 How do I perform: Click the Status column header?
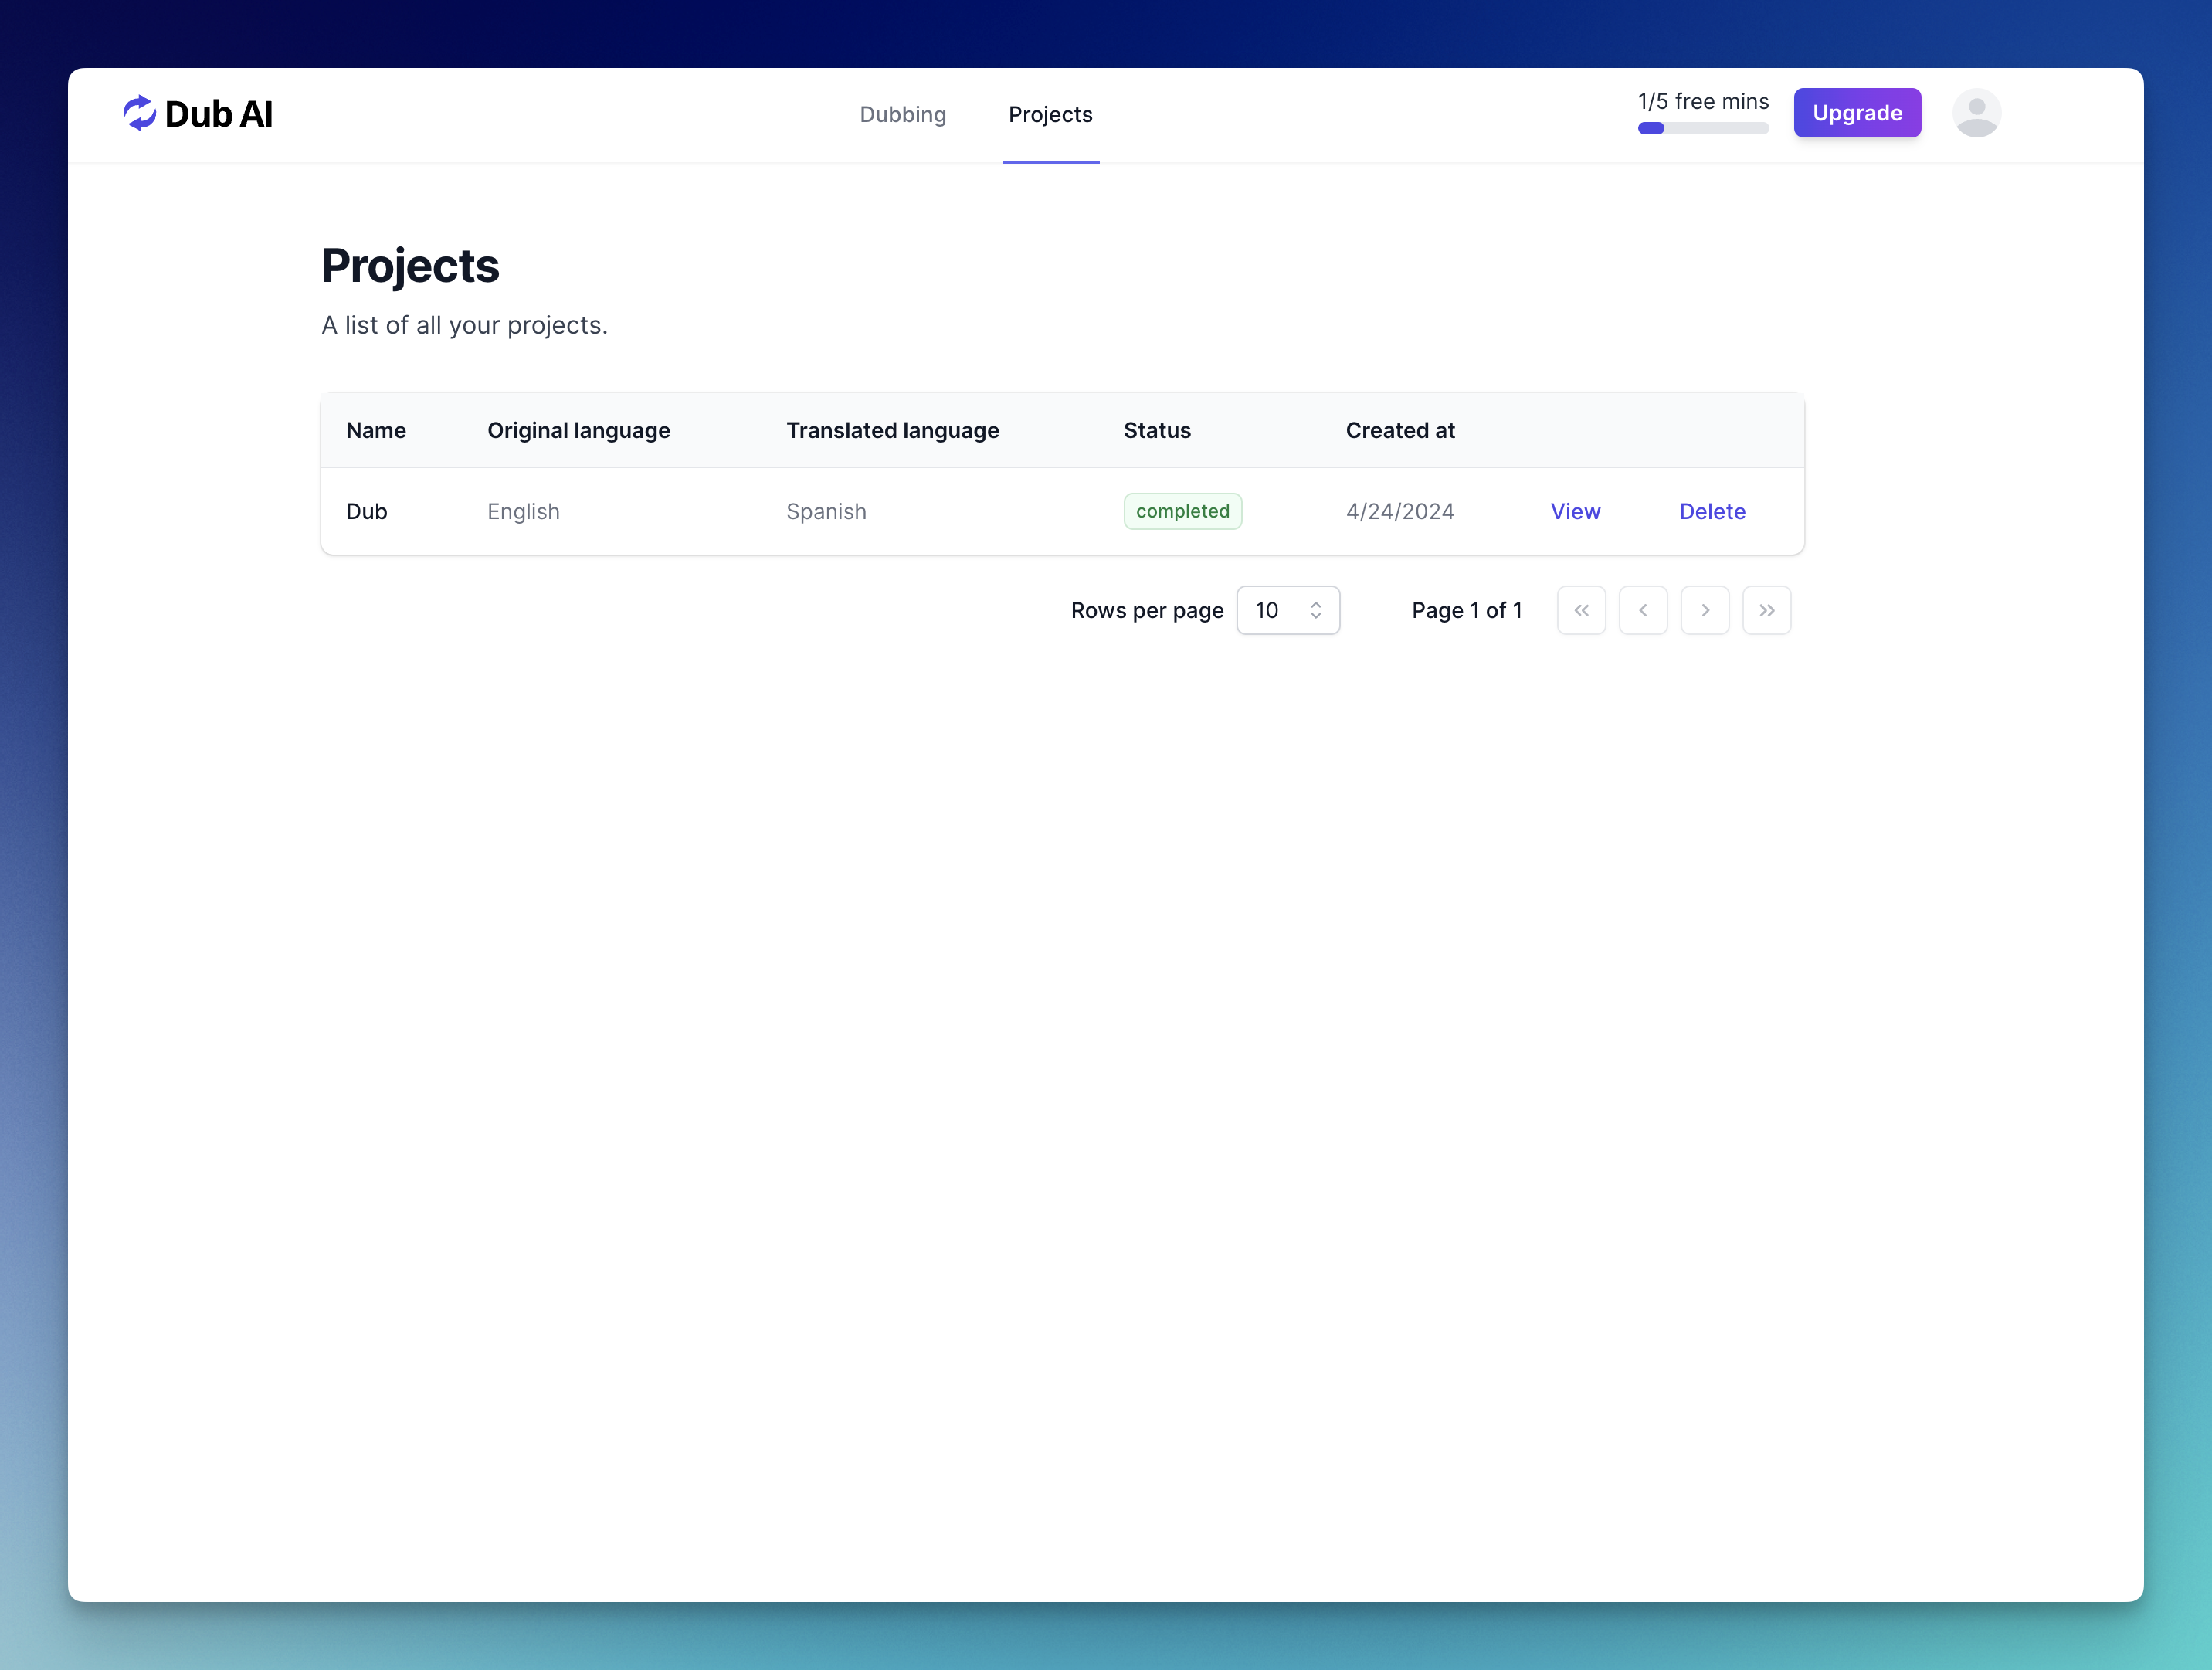(x=1157, y=431)
